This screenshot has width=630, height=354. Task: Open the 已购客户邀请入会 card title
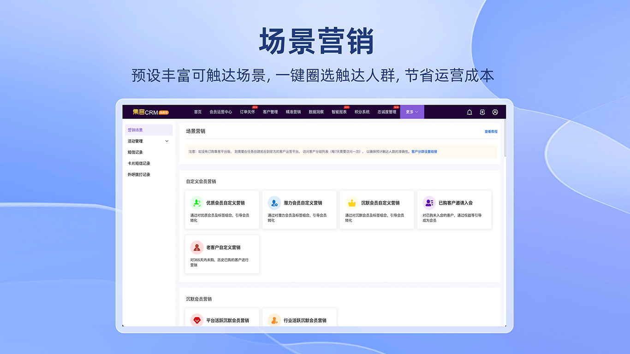point(456,203)
